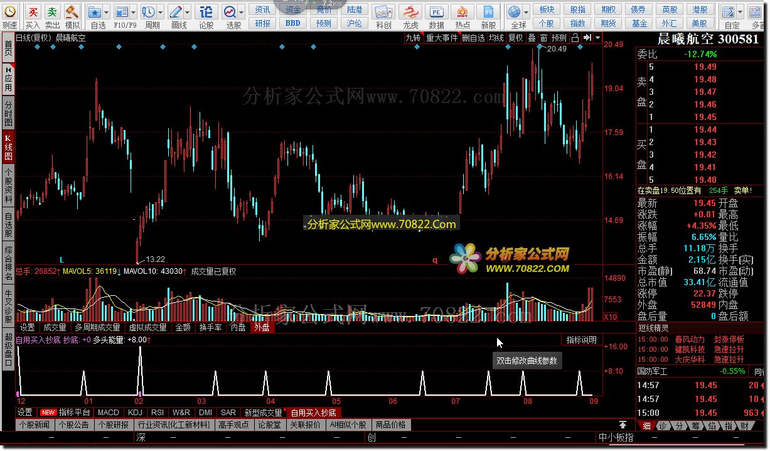Click the blue event diamond above the 20.49 peak
The image size is (770, 451).
[538, 47]
